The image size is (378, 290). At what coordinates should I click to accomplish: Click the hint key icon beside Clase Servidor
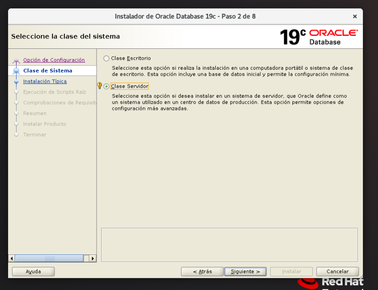point(99,85)
